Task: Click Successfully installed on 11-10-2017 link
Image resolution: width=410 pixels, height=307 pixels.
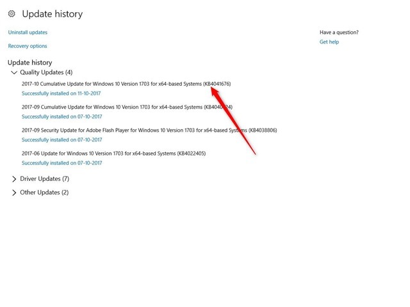Action: tap(61, 93)
